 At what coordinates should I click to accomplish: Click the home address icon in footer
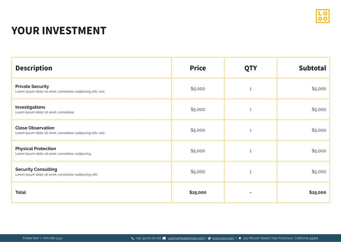click(240, 238)
